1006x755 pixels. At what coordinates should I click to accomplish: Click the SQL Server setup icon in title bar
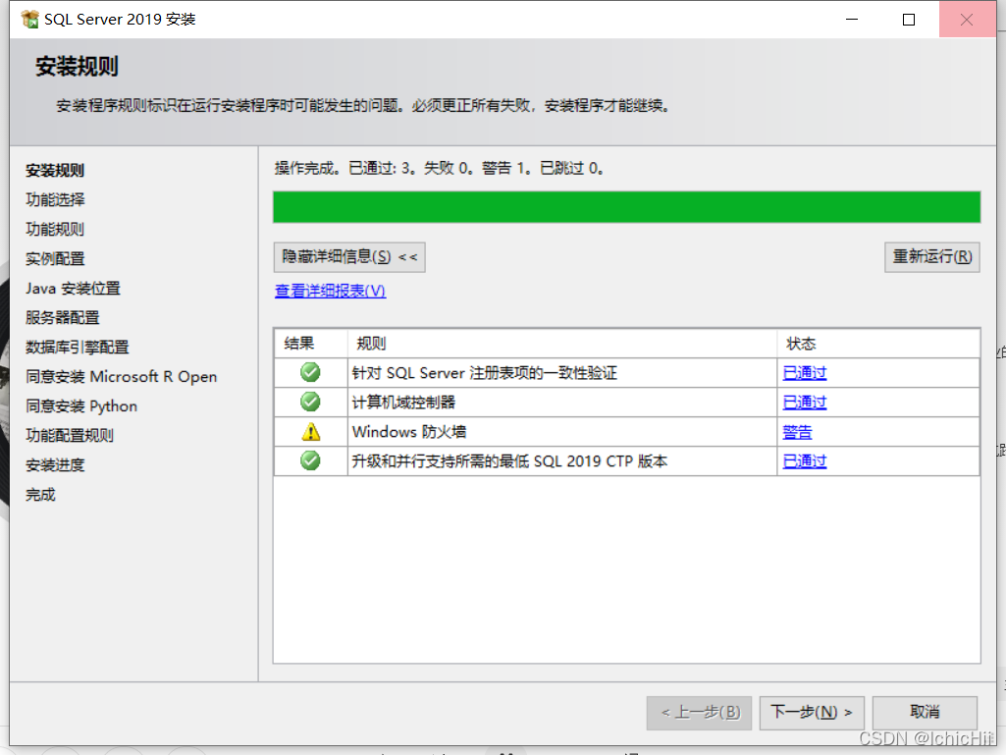[x=29, y=20]
